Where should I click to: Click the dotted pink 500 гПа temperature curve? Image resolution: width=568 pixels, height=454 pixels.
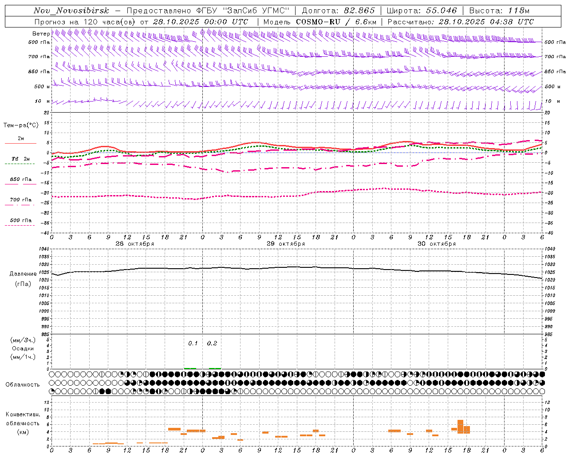point(297,195)
